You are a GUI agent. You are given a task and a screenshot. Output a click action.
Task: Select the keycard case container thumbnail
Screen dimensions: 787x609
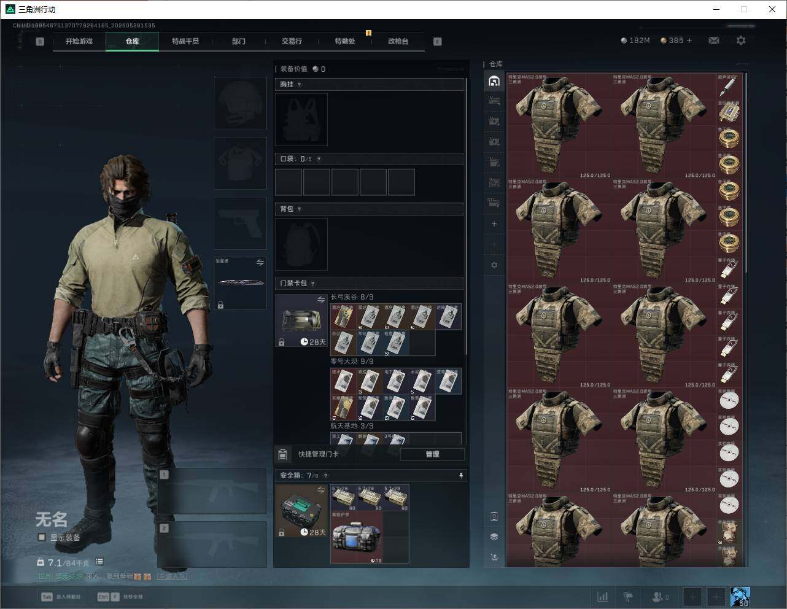coord(301,320)
